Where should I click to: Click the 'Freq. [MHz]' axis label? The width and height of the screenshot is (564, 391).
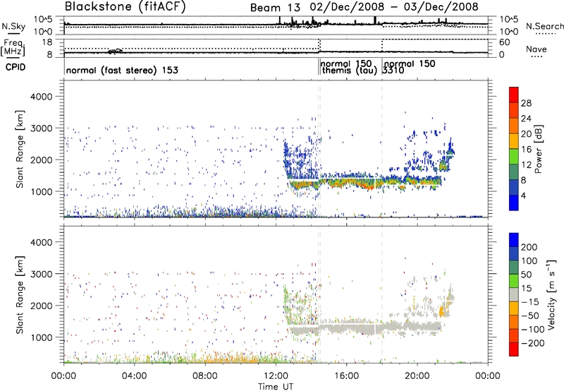tap(13, 47)
